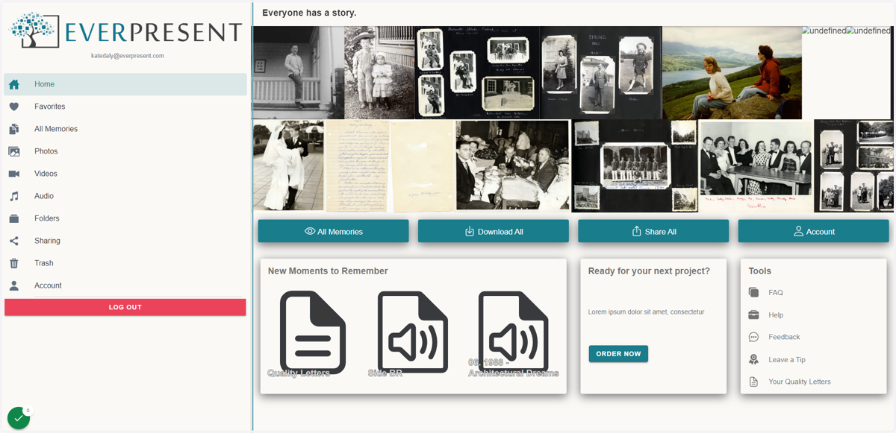Click the red LOG OUT button
Image resolution: width=896 pixels, height=433 pixels.
point(125,307)
